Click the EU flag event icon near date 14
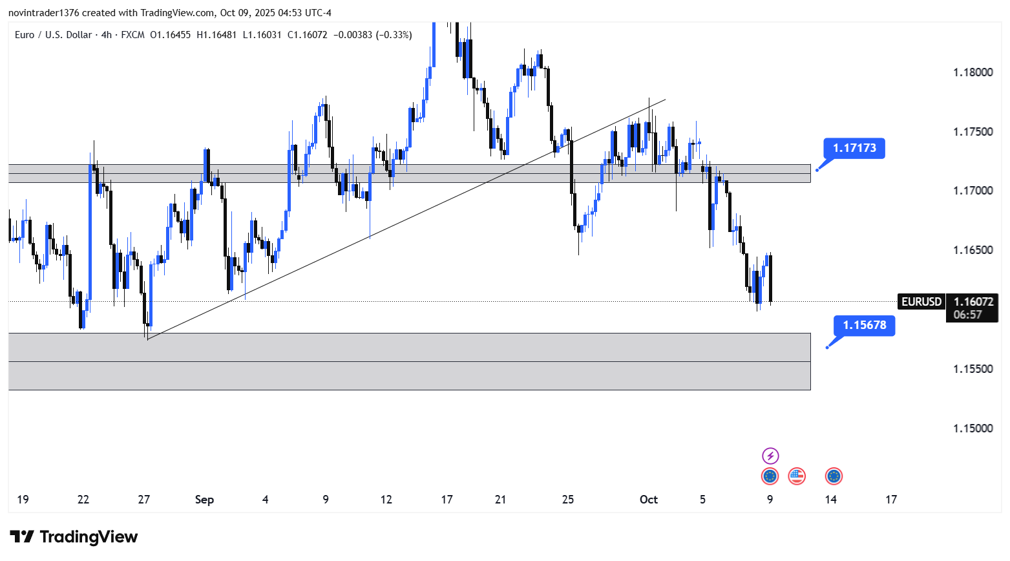Screen dimensions: 1010x561 834,476
